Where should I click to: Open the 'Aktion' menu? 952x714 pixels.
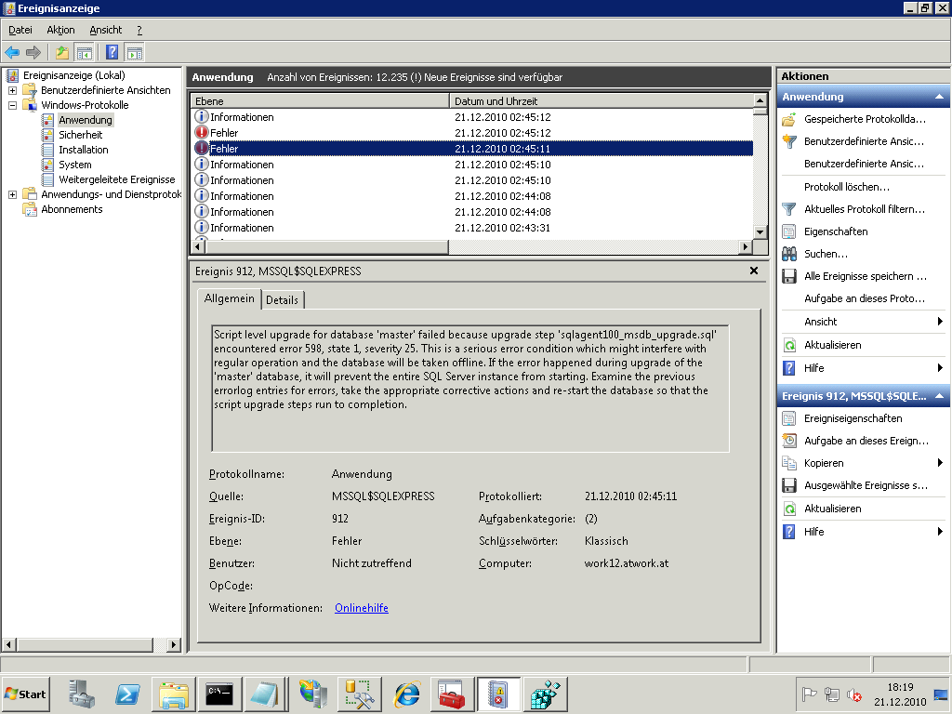pyautogui.click(x=60, y=30)
